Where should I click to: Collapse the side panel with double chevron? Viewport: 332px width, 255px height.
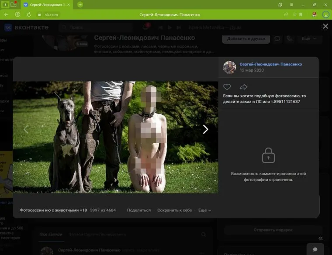(x=321, y=238)
